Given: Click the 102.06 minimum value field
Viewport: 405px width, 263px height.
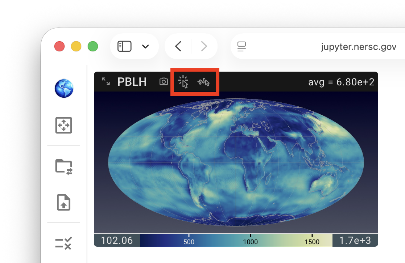Looking at the screenshot, I should point(117,240).
